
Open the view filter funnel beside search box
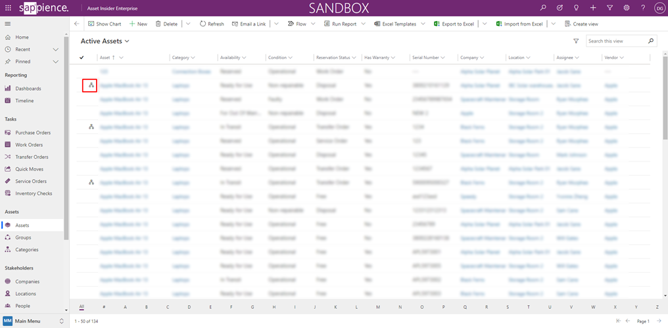click(x=576, y=41)
